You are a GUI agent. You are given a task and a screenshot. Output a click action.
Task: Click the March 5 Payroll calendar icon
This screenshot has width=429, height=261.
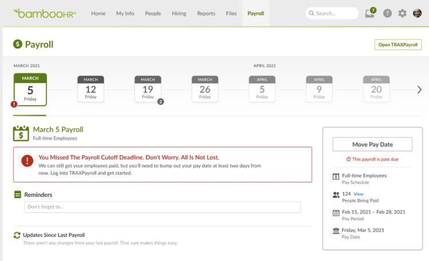[x=21, y=133]
